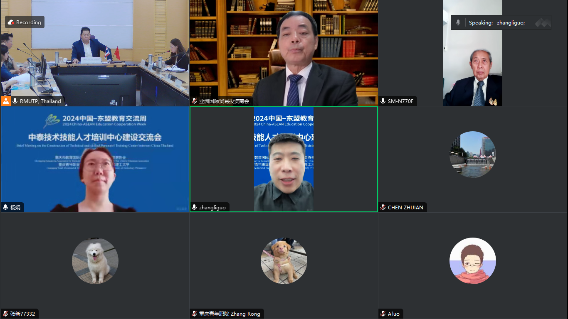Click the microphone icon in the Speaking indicator
This screenshot has width=568, height=319.
(x=458, y=23)
